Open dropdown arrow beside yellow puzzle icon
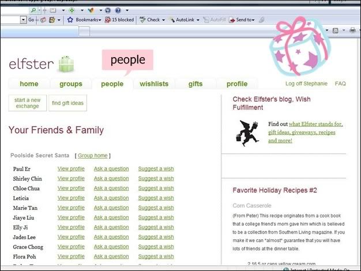 [59, 20]
